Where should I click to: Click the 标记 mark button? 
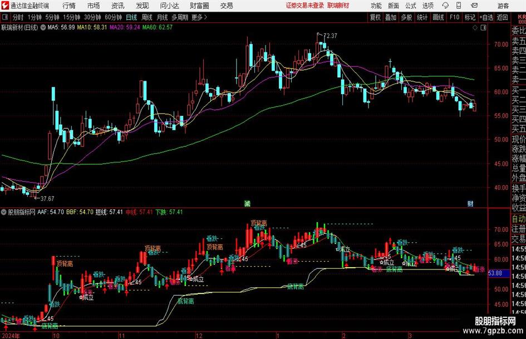pos(470,17)
